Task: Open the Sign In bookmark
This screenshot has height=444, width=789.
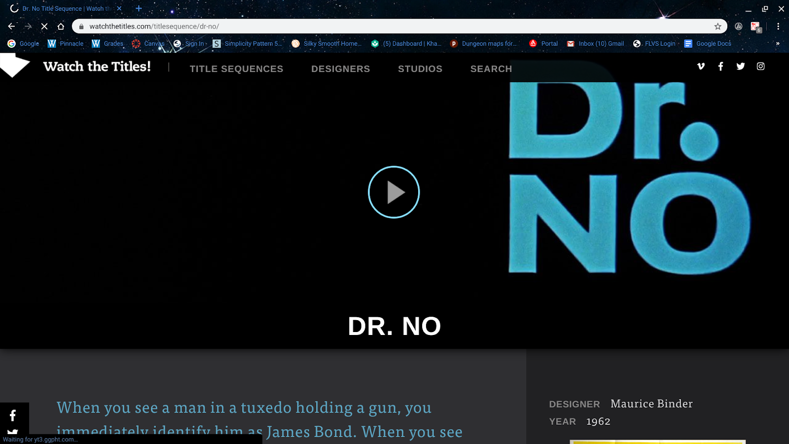Action: tap(190, 43)
